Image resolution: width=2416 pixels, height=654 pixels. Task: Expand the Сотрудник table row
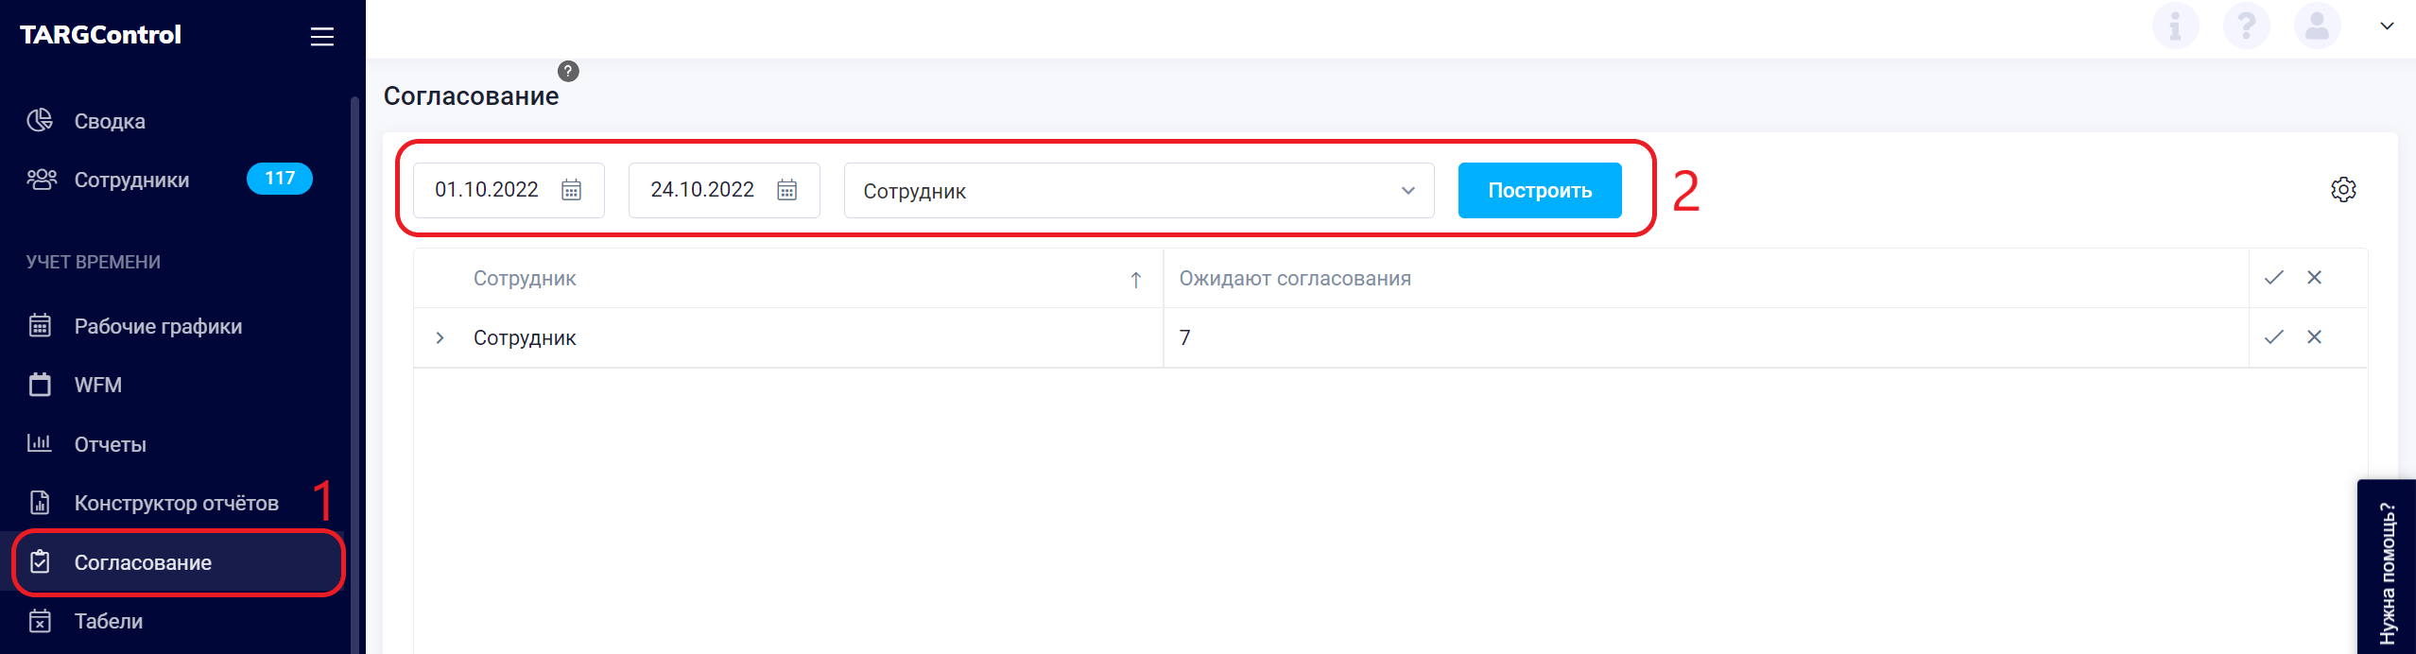440,337
